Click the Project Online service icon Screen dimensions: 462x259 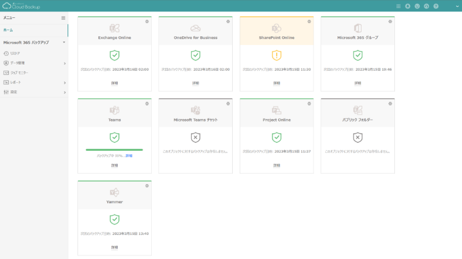point(277,111)
